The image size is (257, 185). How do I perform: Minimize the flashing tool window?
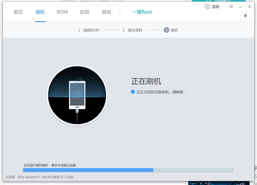(x=240, y=7)
